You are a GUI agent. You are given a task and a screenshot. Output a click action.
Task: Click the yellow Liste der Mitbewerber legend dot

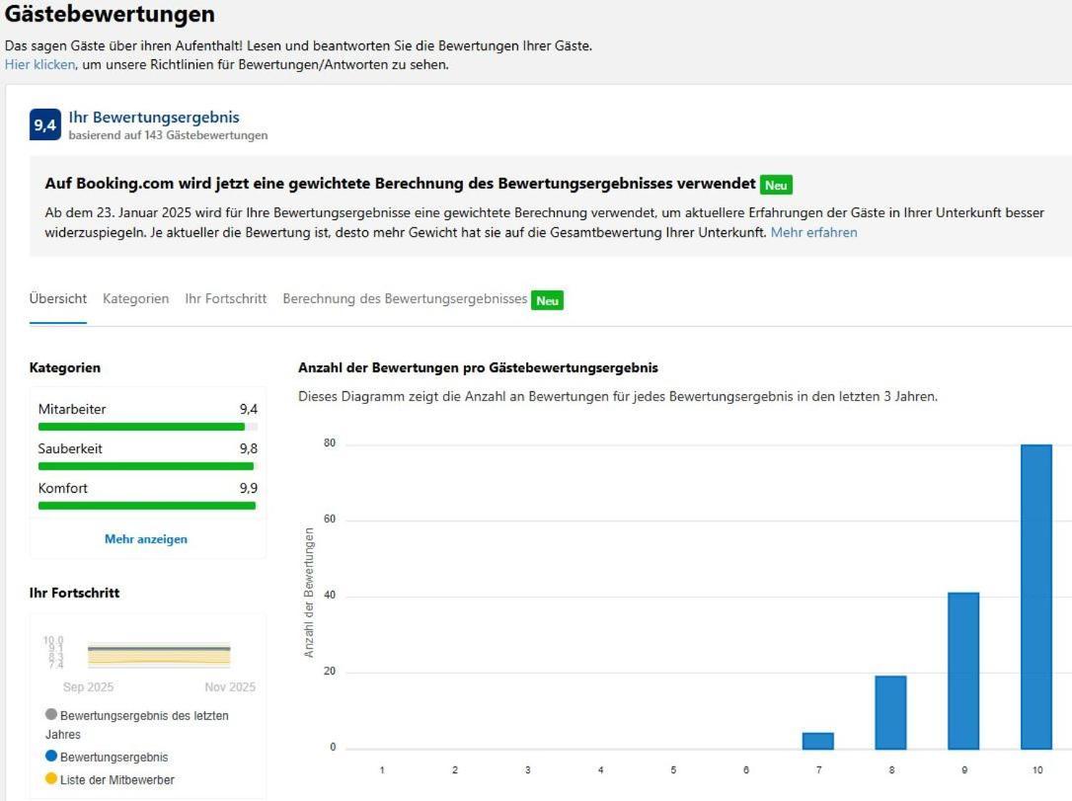point(51,779)
